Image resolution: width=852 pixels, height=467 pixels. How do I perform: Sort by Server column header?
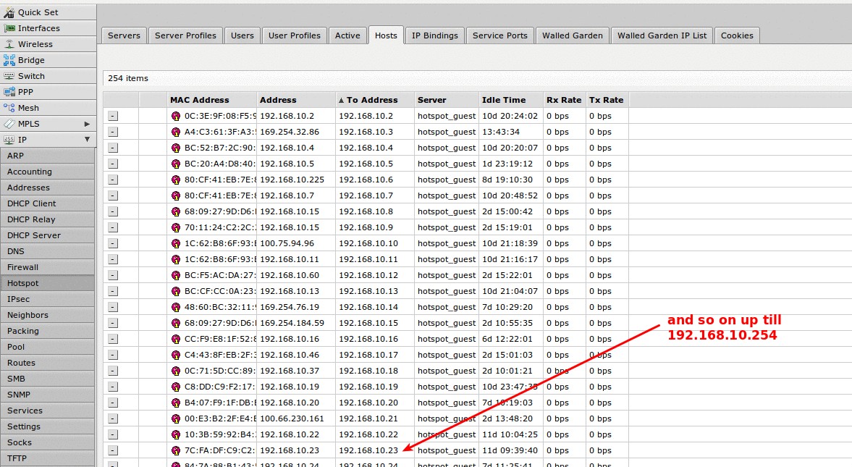(447, 100)
